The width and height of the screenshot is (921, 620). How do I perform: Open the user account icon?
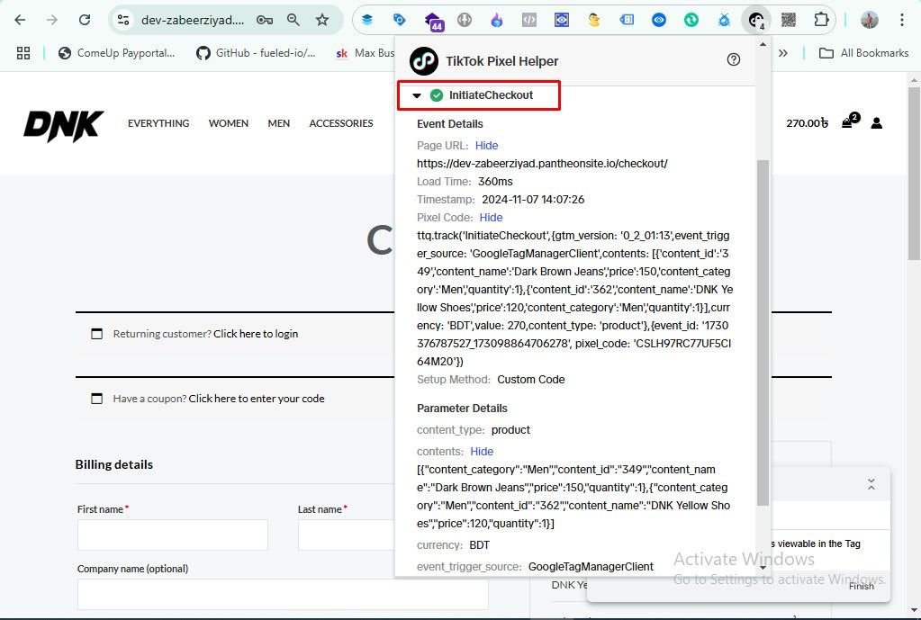[876, 122]
